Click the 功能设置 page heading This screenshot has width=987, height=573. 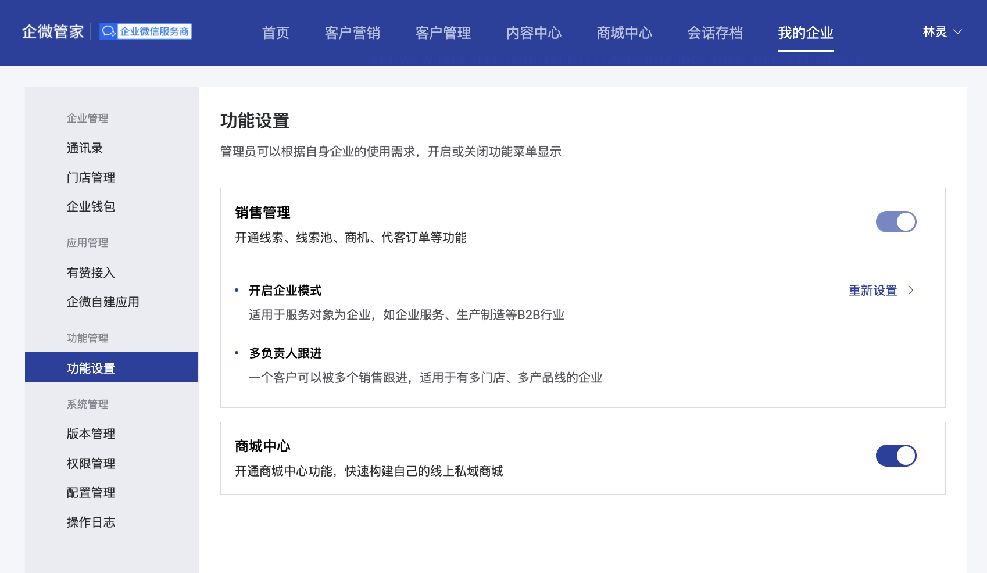click(x=255, y=121)
